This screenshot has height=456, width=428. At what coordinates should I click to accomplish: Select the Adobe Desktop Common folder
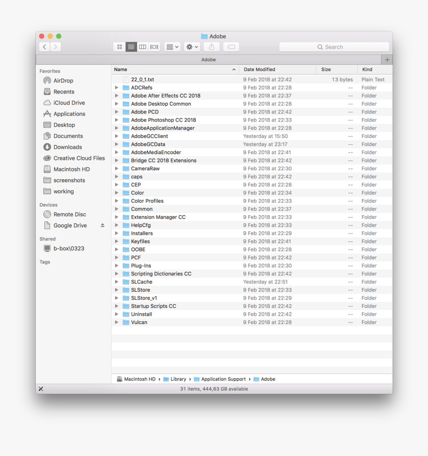point(252,104)
